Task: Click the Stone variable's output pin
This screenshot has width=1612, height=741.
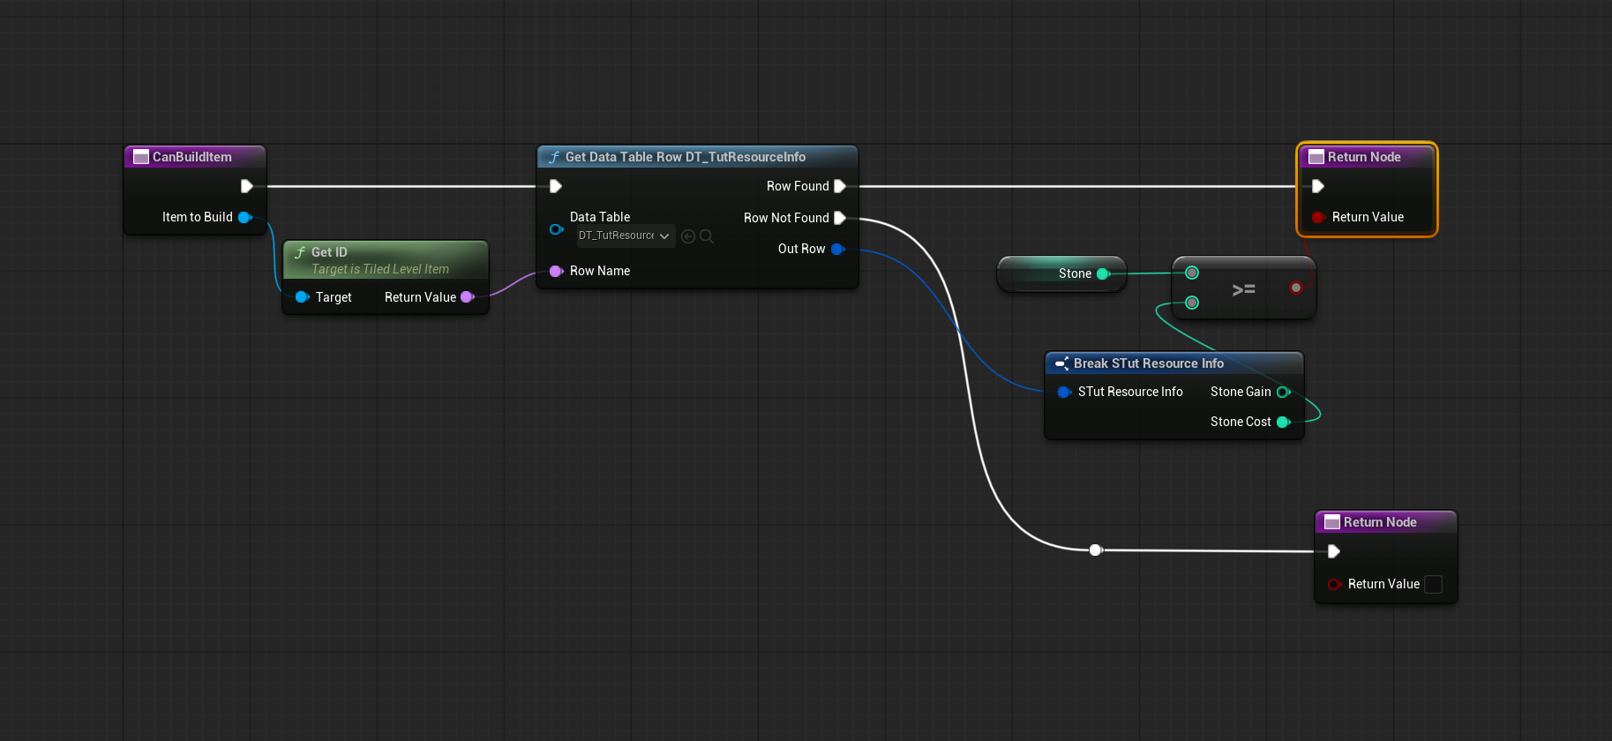Action: [1102, 274]
